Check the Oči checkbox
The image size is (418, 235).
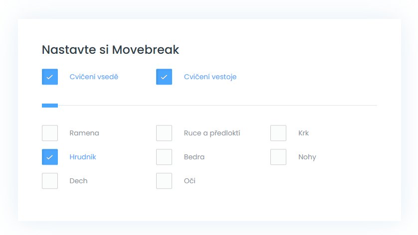pos(164,181)
